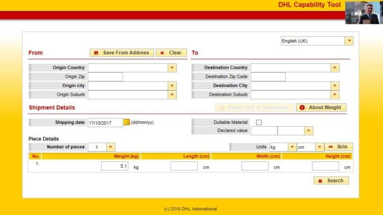Open the calendar date picker icon

(127, 122)
